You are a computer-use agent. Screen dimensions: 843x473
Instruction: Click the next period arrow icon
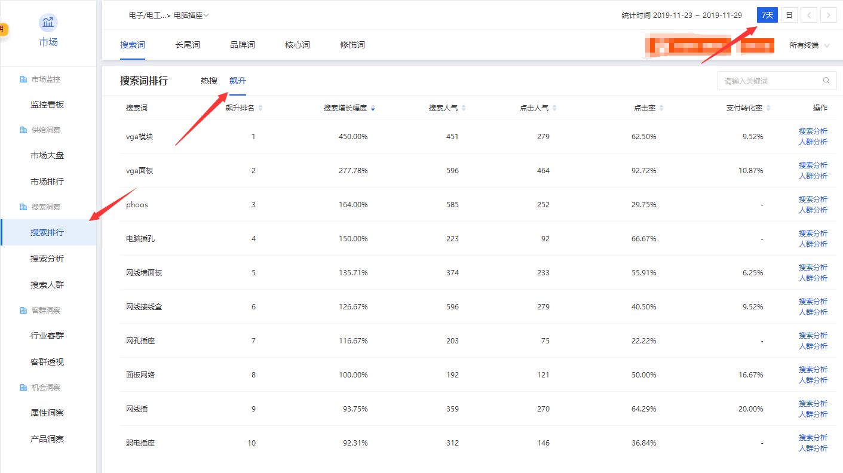click(x=828, y=16)
